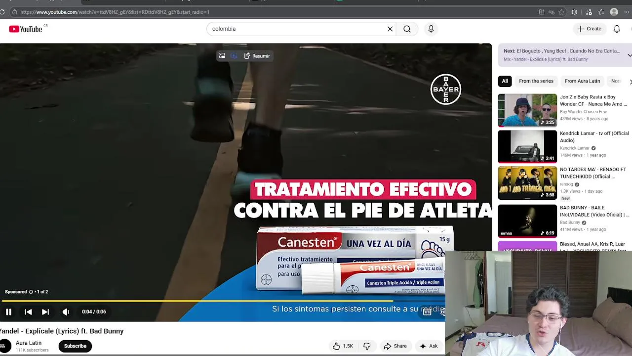Open the Boy Wonder Chosen Few channel
Screen dimensions: 632x356
click(583, 112)
